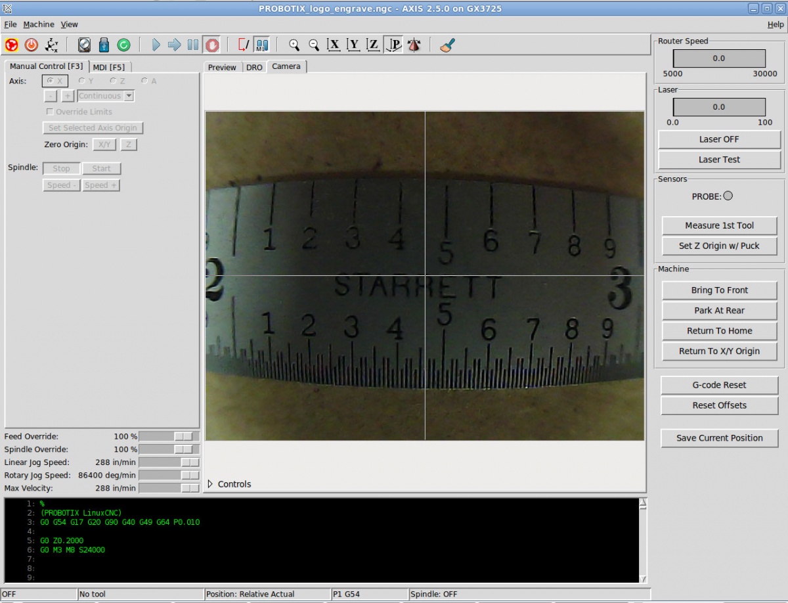Toggle the Emergency Stop toolbar icon
788x603 pixels.
point(12,45)
